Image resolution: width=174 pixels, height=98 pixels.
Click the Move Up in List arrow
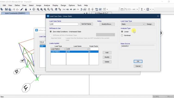coord(89,9)
